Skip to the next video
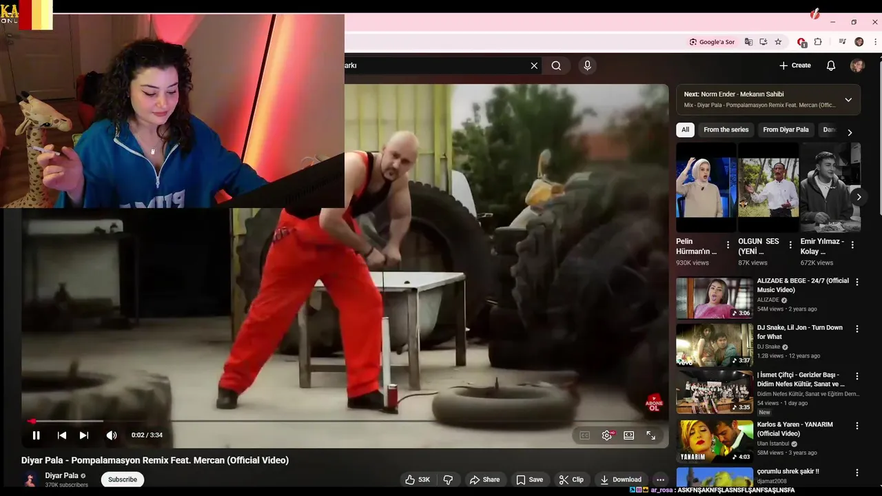882x496 pixels. (84, 435)
